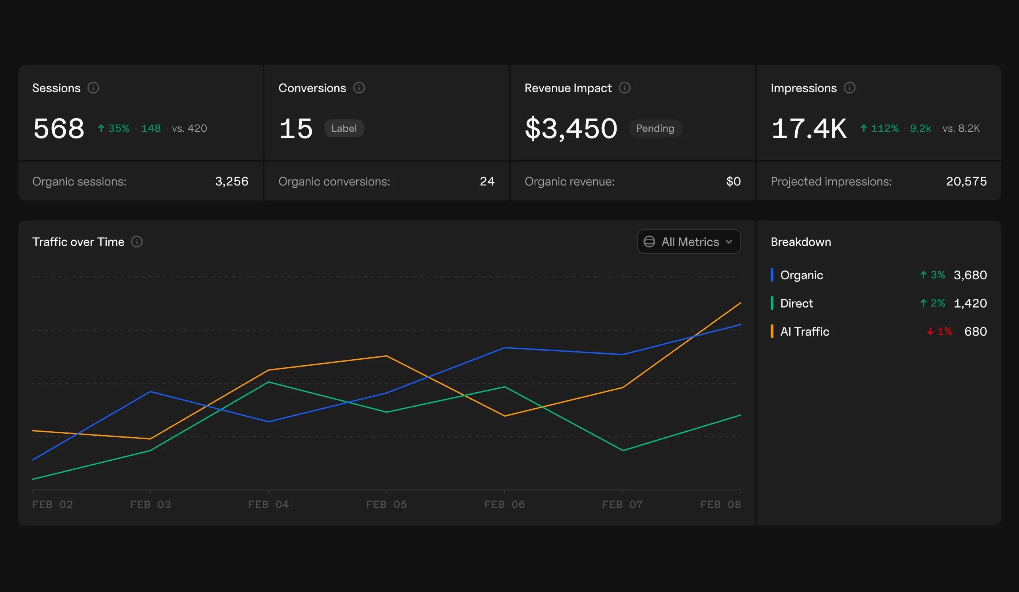The image size is (1019, 592).
Task: Click the info icon beside Conversions
Action: pyautogui.click(x=359, y=88)
